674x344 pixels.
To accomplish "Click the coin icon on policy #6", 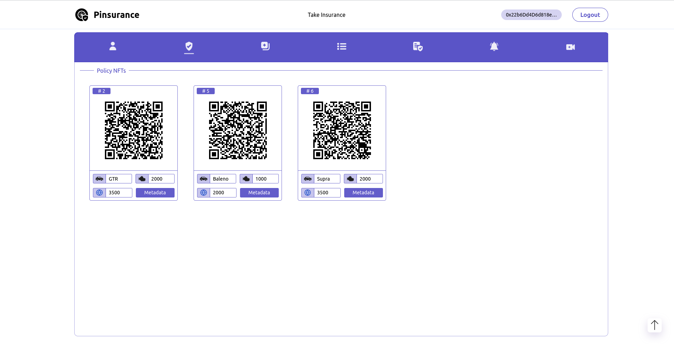I will 308,193.
